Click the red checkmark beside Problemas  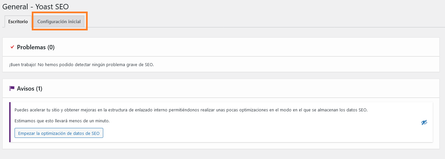12,47
